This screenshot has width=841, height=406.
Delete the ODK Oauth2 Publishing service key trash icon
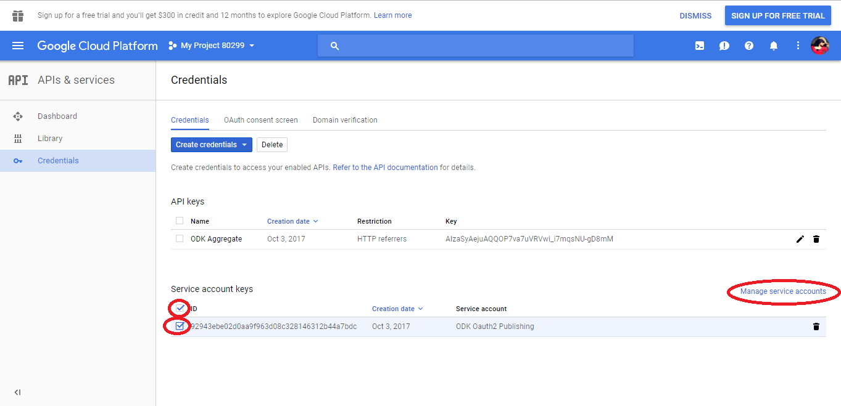pos(816,327)
